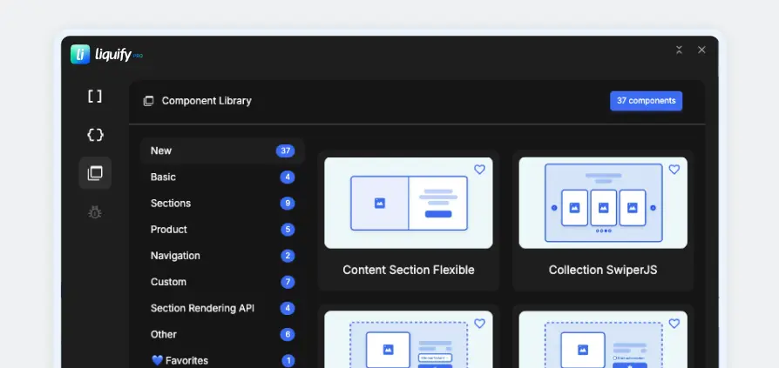The height and width of the screenshot is (368, 779).
Task: Click the 37 count badge beside New
Action: tap(285, 151)
